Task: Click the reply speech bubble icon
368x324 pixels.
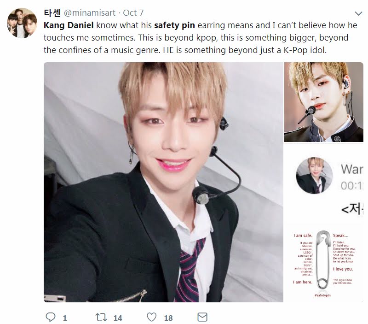Action: pyautogui.click(x=51, y=317)
